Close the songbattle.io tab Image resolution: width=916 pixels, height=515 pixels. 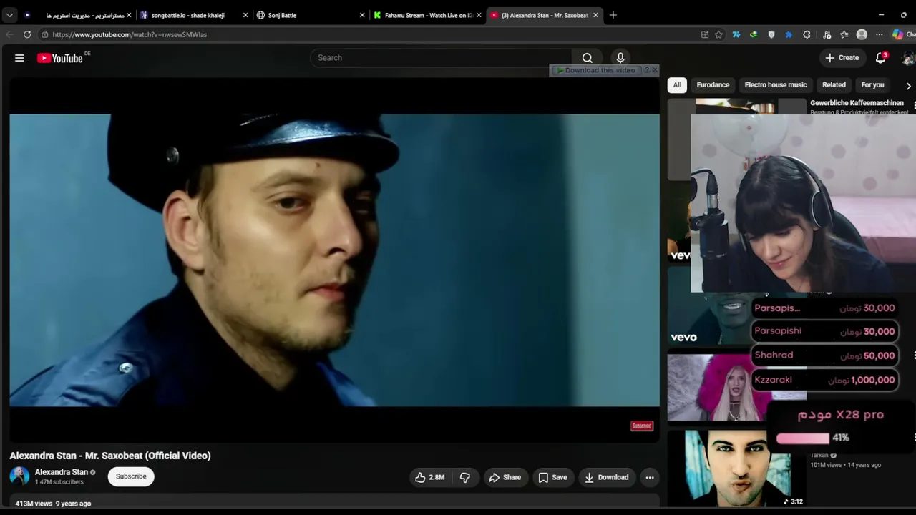pyautogui.click(x=245, y=15)
